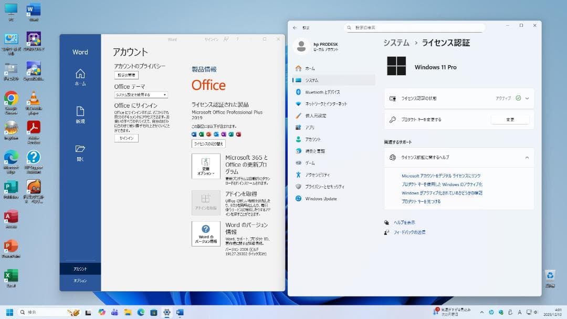Viewport: 567px width, 319px height.
Task: Open Time & language in Settings
Action: 334,151
